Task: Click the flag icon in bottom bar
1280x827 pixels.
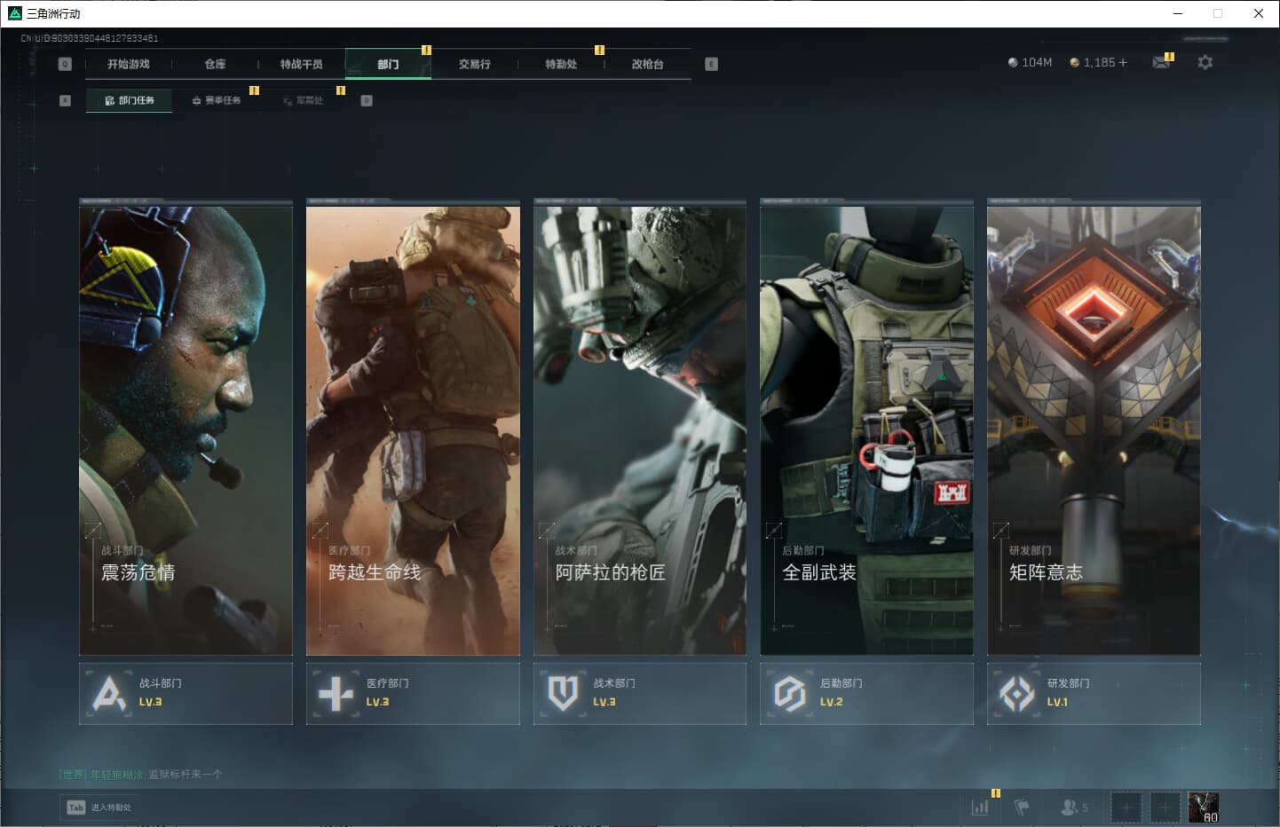Action: (x=1022, y=807)
